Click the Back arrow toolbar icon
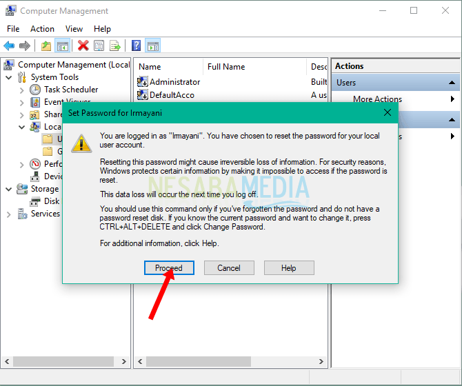The height and width of the screenshot is (386, 462). pos(9,45)
